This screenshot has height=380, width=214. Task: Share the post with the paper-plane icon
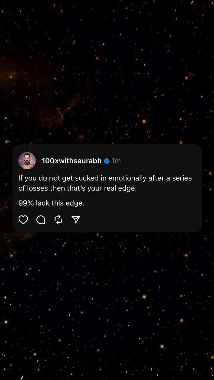76,220
